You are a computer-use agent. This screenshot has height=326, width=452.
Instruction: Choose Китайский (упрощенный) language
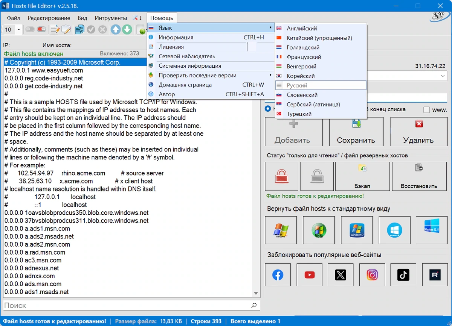(321, 38)
